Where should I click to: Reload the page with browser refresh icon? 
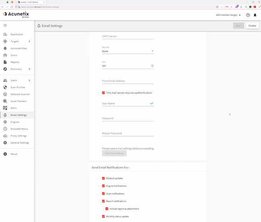12,7
